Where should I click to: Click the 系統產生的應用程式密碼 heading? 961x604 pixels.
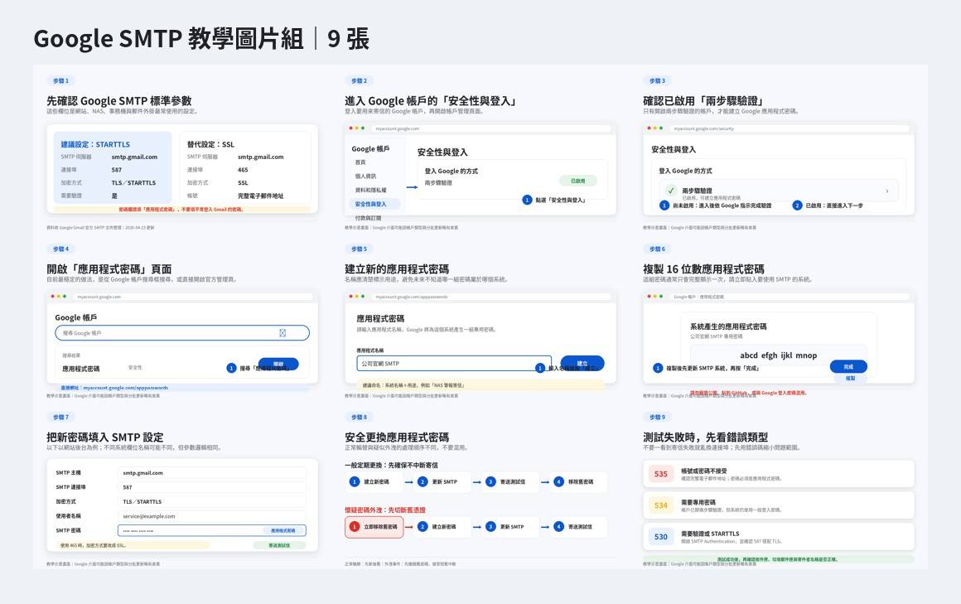728,326
